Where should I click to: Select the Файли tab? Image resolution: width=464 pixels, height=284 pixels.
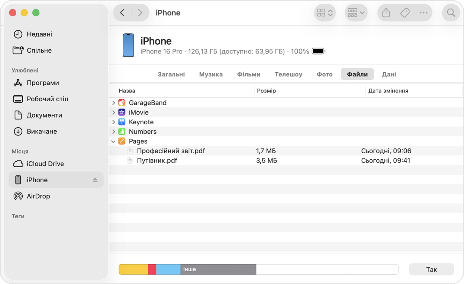pos(357,74)
